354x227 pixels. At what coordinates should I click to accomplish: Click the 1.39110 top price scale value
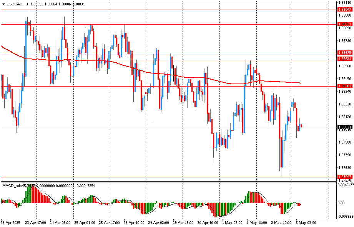(344, 2)
